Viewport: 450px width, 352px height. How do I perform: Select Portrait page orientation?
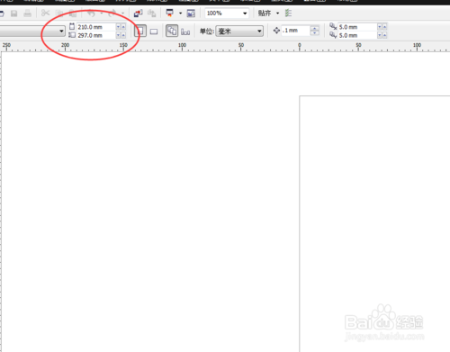pyautogui.click(x=140, y=31)
